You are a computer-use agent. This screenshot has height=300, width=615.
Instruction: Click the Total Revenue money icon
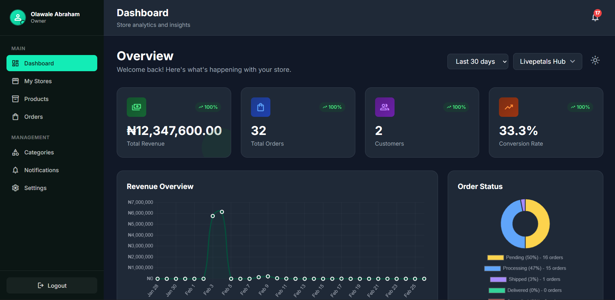(x=136, y=107)
